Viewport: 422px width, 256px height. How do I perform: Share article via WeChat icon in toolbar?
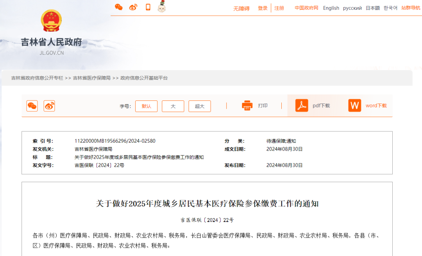(32, 106)
